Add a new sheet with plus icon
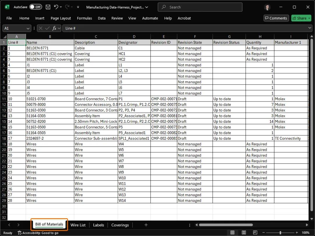The width and height of the screenshot is (315, 236). pos(146,225)
